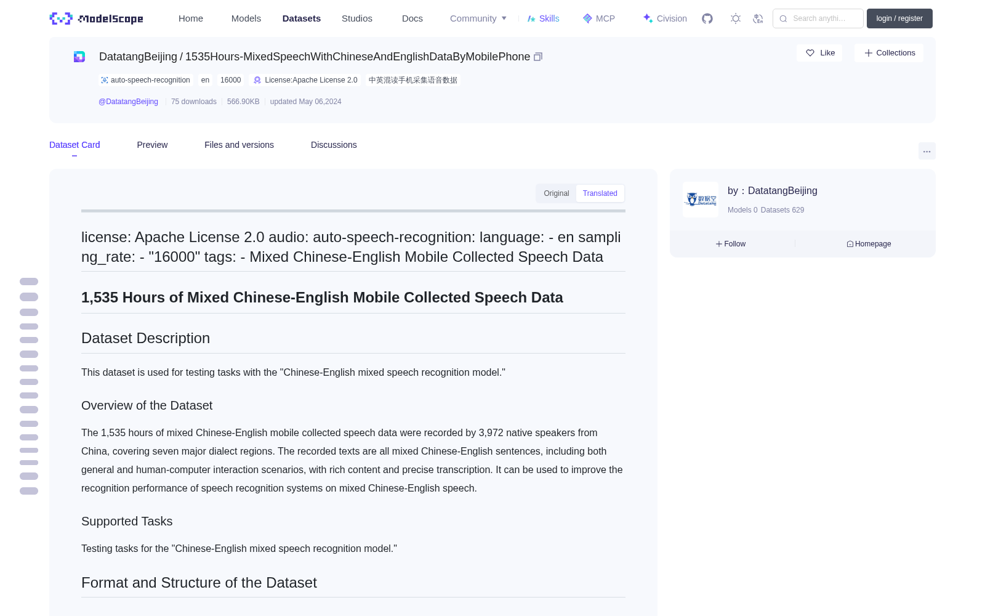This screenshot has height=616, width=985.
Task: Click the Models 0 count text
Action: coord(742,210)
